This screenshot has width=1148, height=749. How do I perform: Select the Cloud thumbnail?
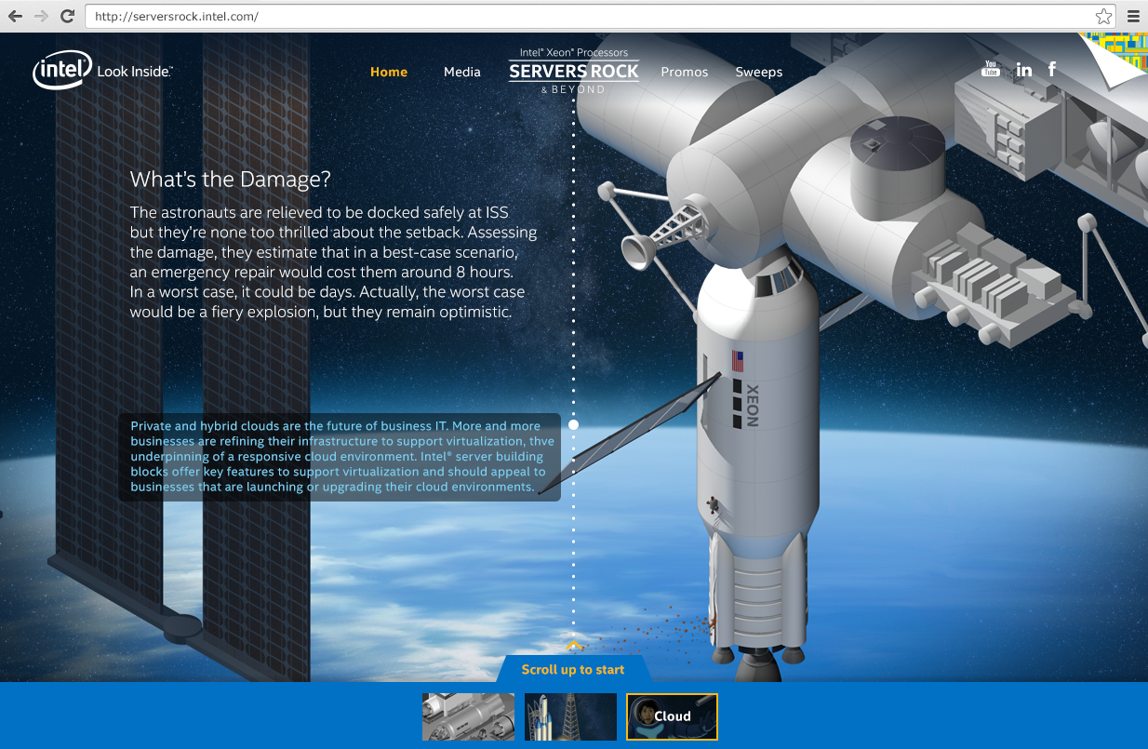pyautogui.click(x=672, y=716)
